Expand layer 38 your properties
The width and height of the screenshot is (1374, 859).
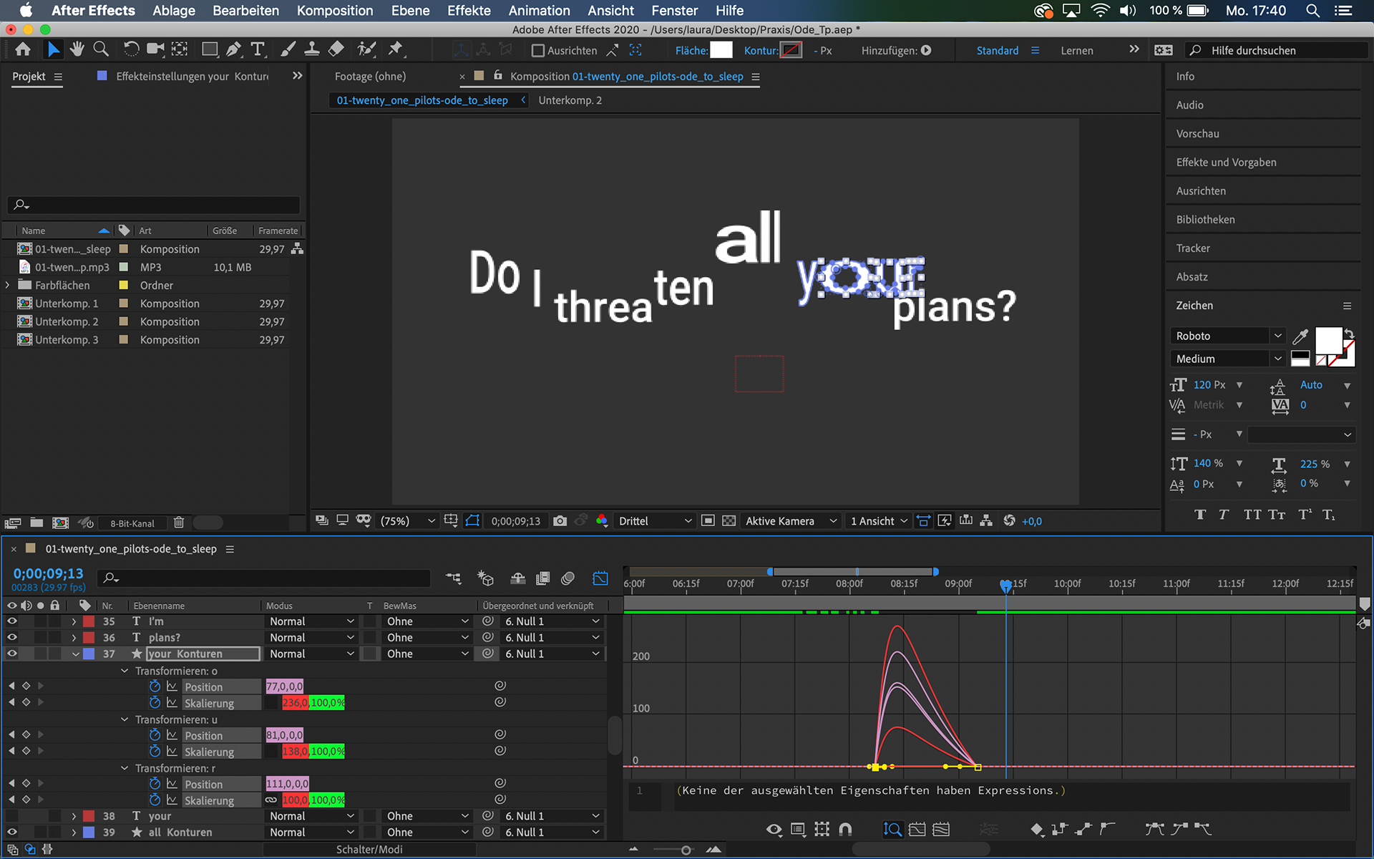point(74,816)
